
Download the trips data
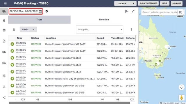pyautogui.click(x=14, y=29)
